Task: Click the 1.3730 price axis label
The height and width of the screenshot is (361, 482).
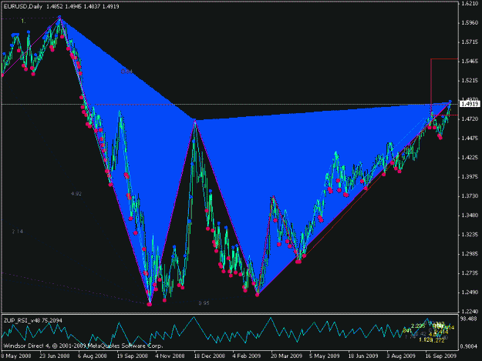Action: pyautogui.click(x=470, y=196)
